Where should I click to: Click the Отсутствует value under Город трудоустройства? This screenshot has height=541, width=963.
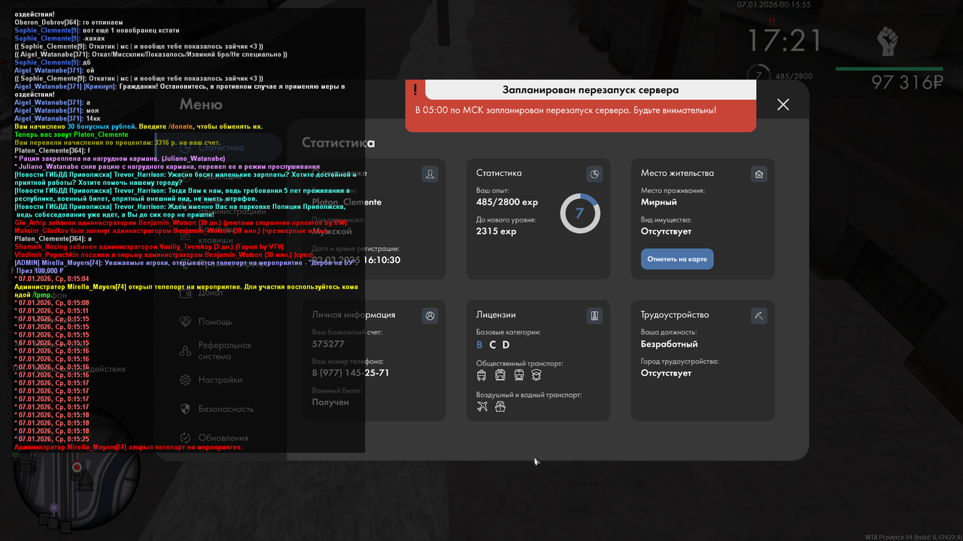(666, 373)
